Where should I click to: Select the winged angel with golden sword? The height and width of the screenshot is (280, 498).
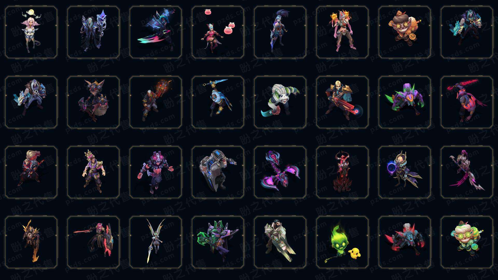click(x=156, y=242)
